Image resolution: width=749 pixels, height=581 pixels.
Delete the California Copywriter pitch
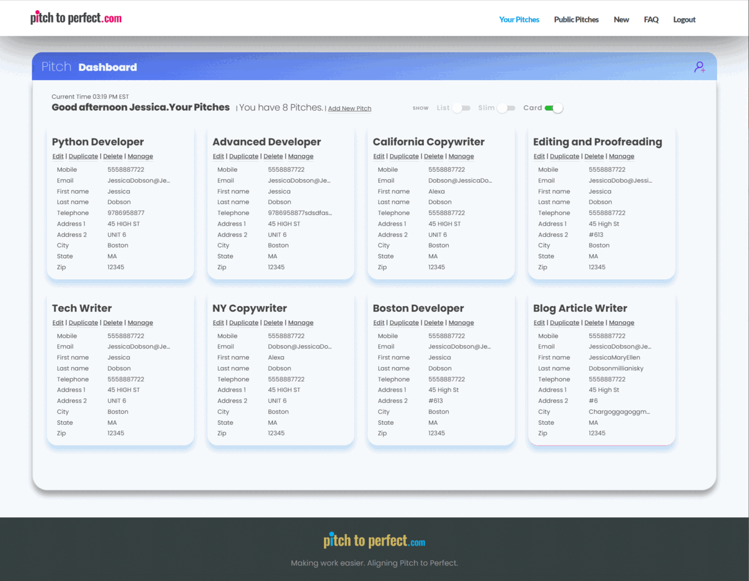click(433, 156)
